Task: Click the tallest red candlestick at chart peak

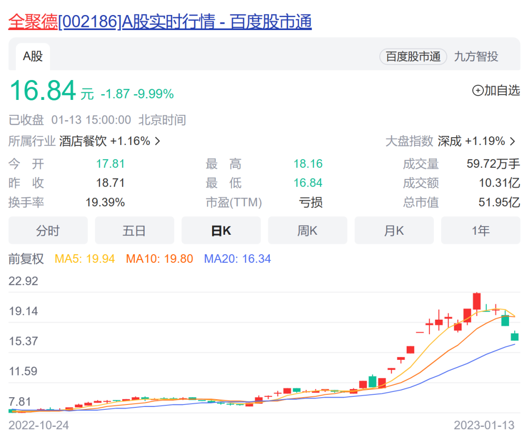Action: click(477, 301)
